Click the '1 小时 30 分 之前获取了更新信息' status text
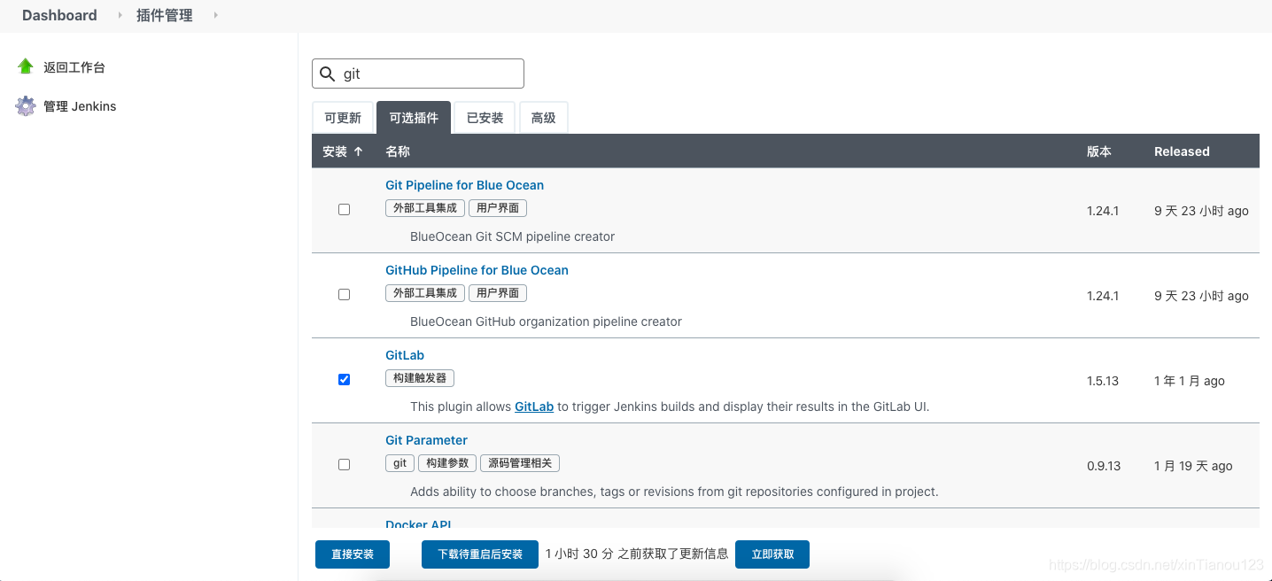 [637, 554]
